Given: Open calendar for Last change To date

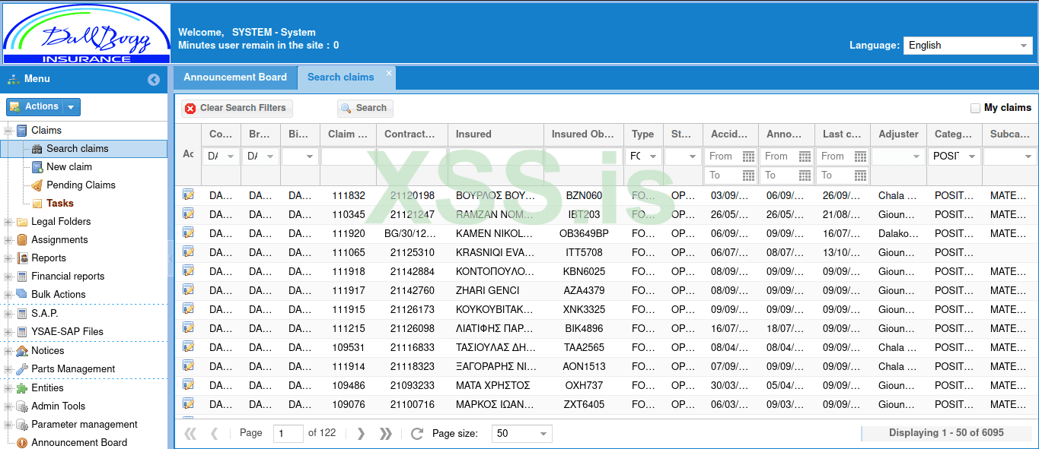Looking at the screenshot, I should 861,175.
